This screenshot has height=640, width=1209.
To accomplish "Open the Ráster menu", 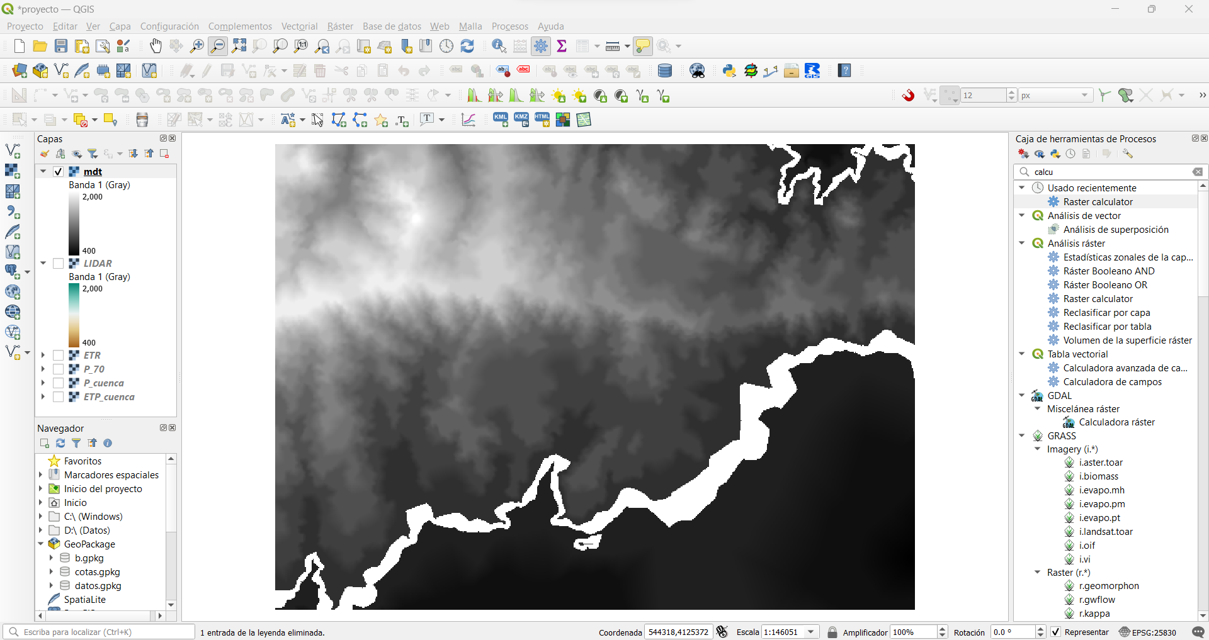I will click(x=339, y=26).
